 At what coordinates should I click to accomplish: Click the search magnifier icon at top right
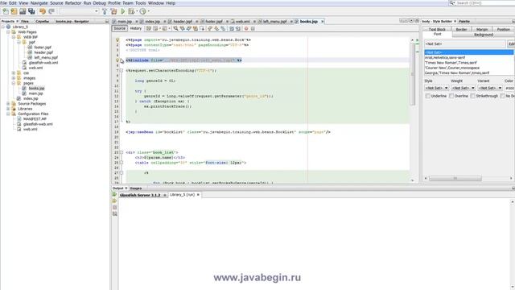click(452, 3)
